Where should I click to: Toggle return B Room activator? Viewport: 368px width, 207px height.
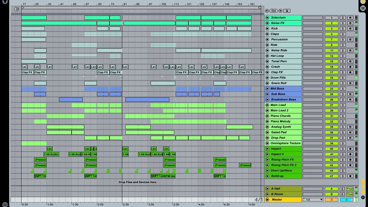click(331, 194)
